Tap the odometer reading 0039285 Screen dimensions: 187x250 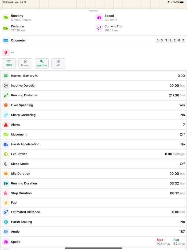(x=170, y=40)
